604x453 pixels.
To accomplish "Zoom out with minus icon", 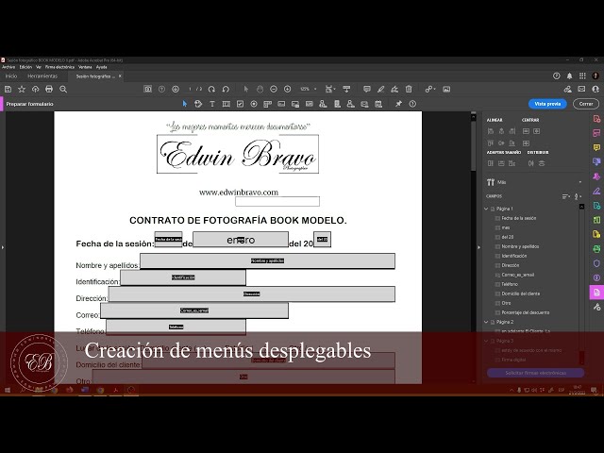I will [274, 90].
